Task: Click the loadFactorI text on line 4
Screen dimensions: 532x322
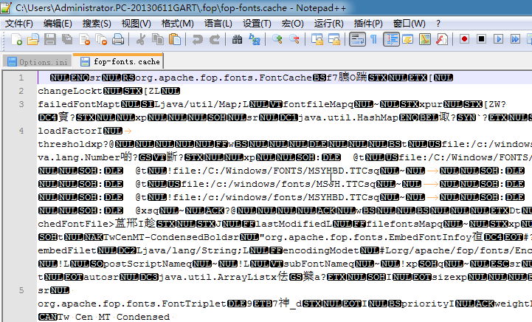Action: (x=70, y=131)
